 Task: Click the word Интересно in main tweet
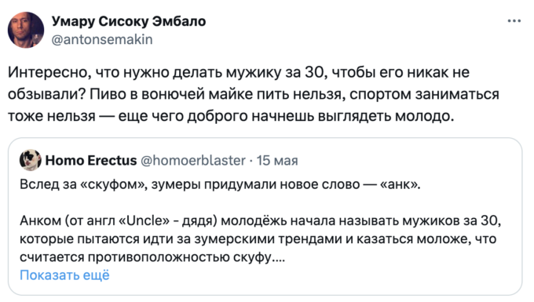pos(49,72)
